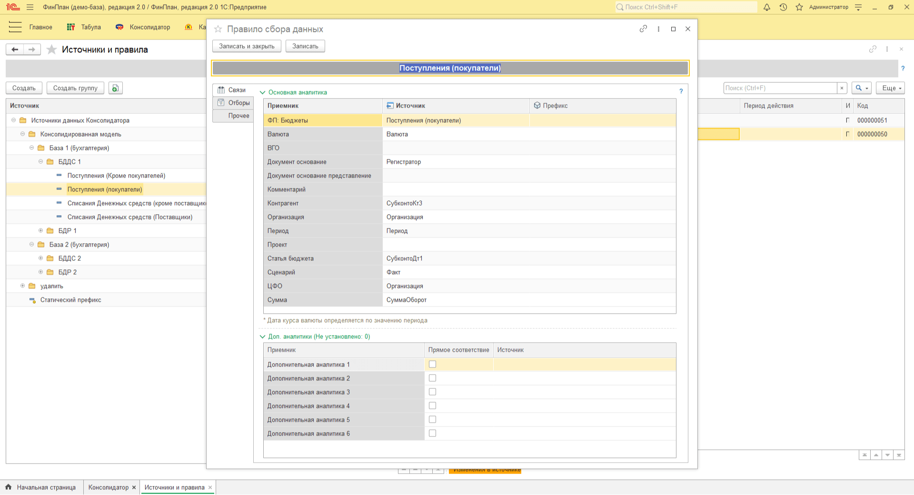Open help question mark in background form
Image resolution: width=914 pixels, height=495 pixels.
click(903, 69)
